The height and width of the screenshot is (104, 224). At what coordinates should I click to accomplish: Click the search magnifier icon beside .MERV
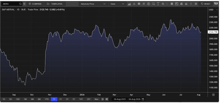click(x=20, y=4)
